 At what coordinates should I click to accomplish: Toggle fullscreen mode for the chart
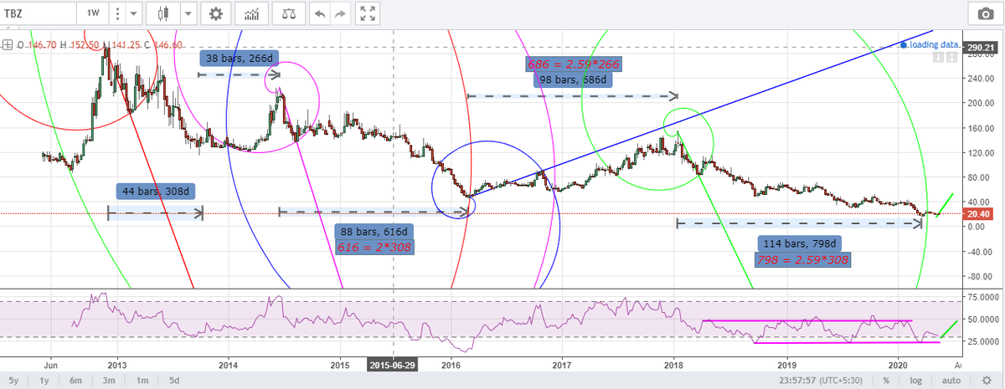[366, 13]
